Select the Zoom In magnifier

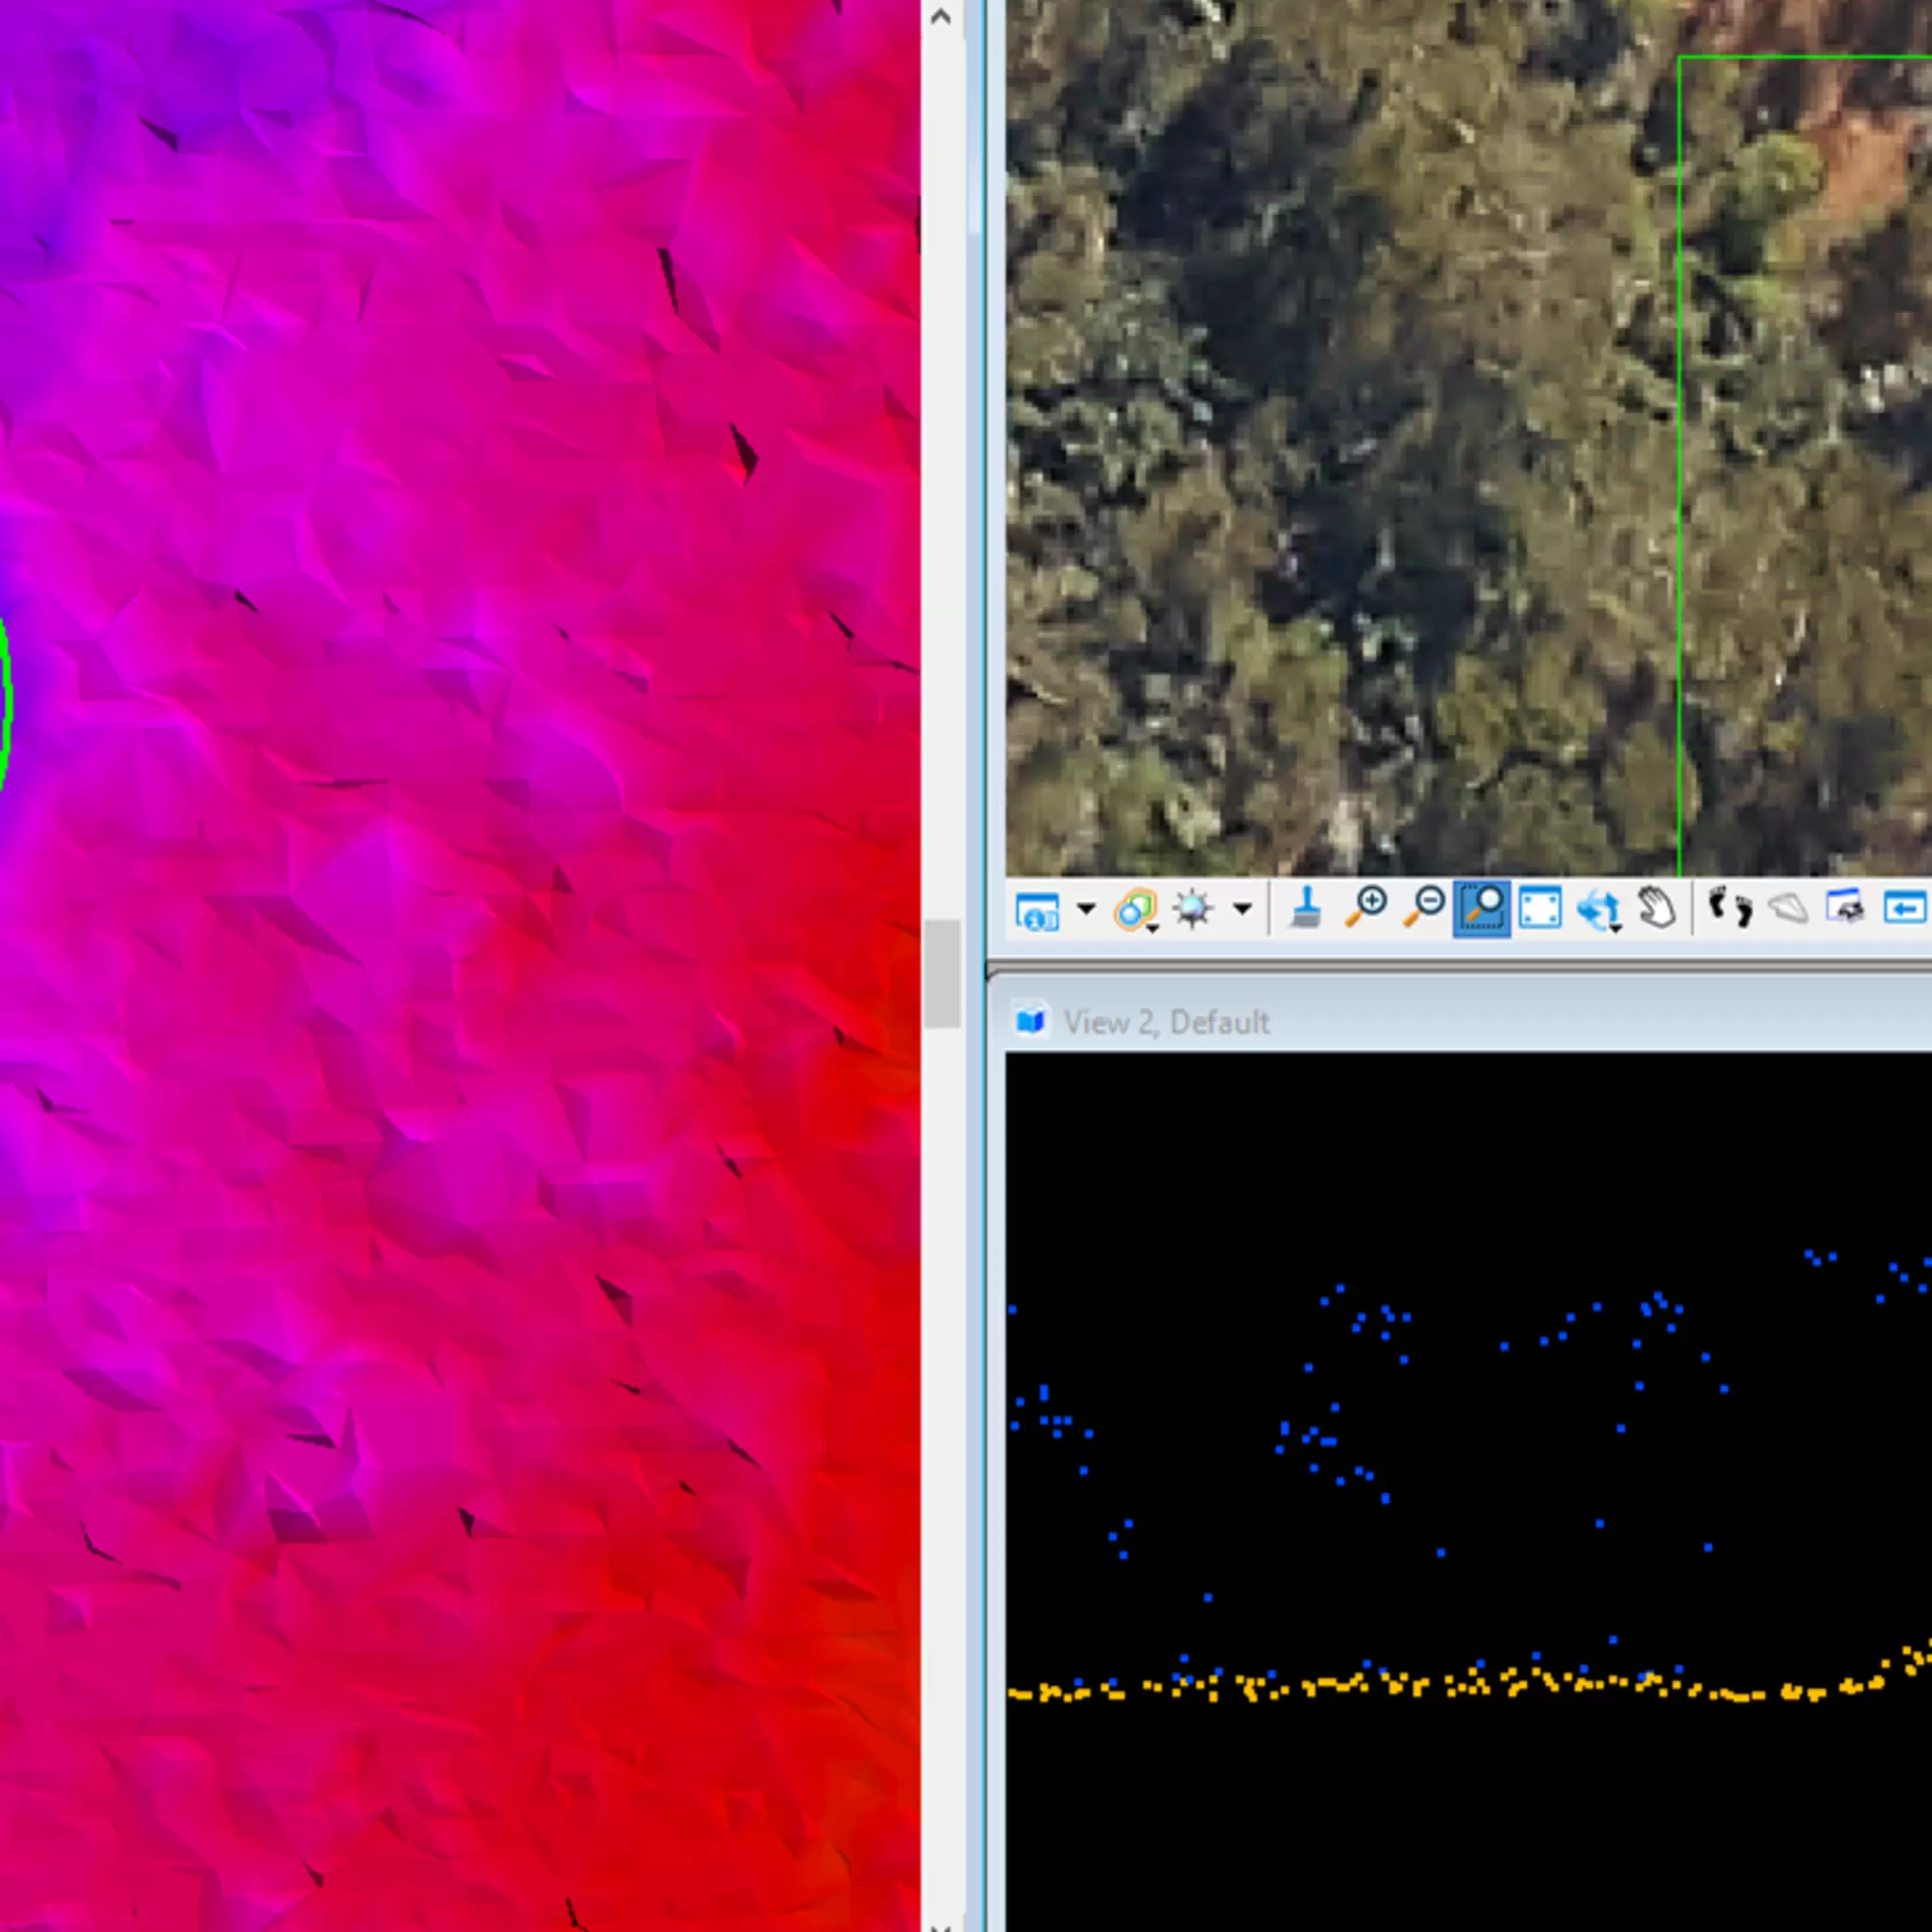(x=1365, y=908)
